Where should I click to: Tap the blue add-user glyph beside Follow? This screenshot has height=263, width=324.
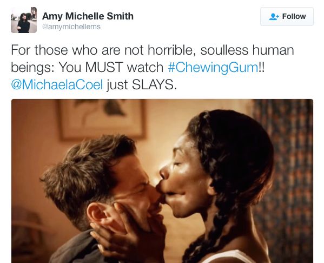[274, 17]
